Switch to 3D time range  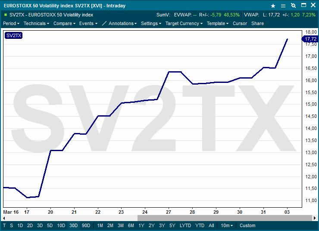point(40,225)
